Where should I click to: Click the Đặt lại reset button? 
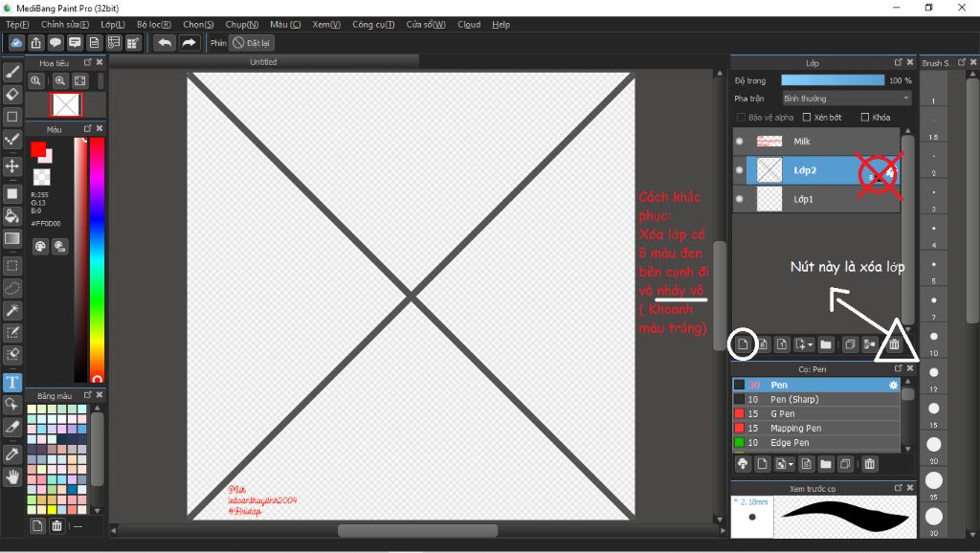coord(252,43)
